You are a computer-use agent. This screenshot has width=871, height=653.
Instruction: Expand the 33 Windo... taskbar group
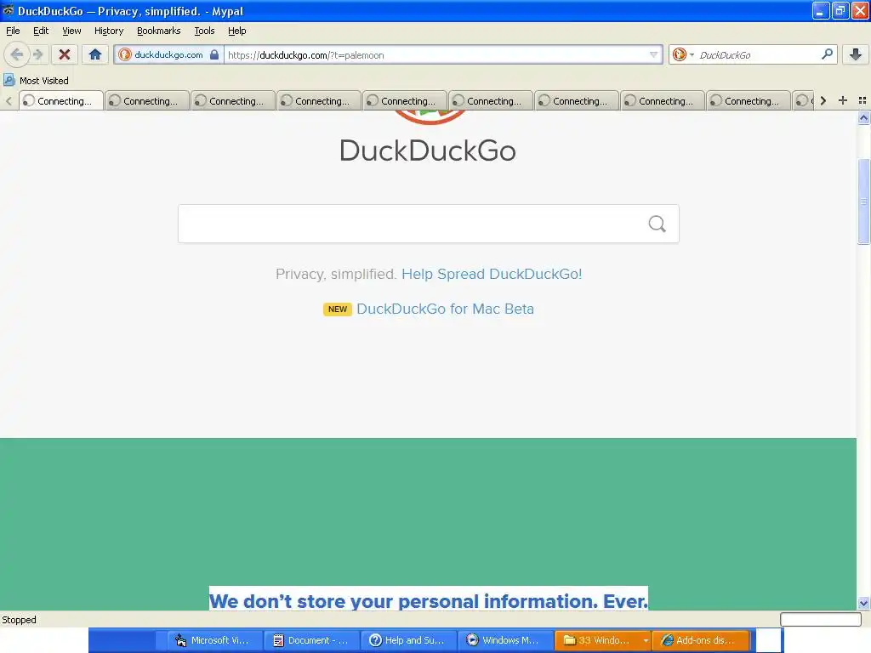[x=603, y=640]
